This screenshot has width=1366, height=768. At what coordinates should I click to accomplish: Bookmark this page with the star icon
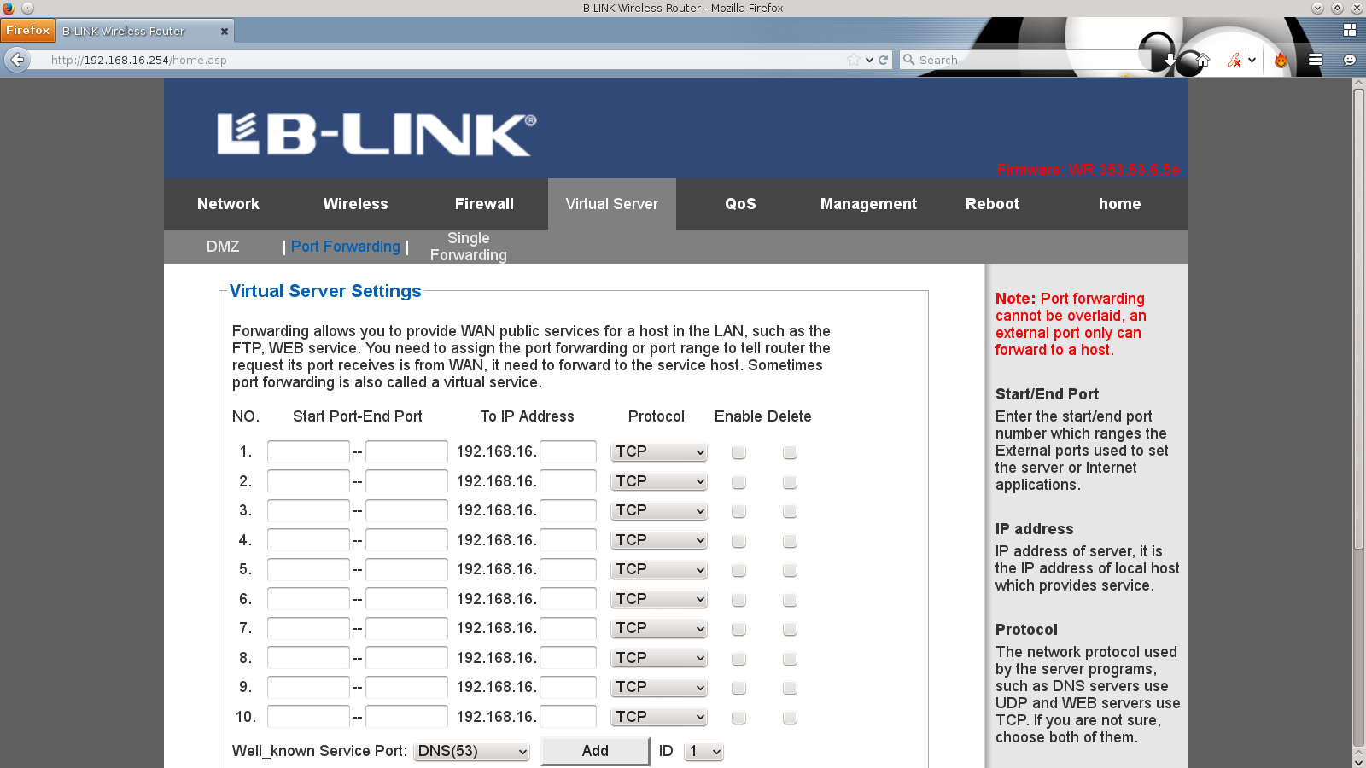[854, 60]
